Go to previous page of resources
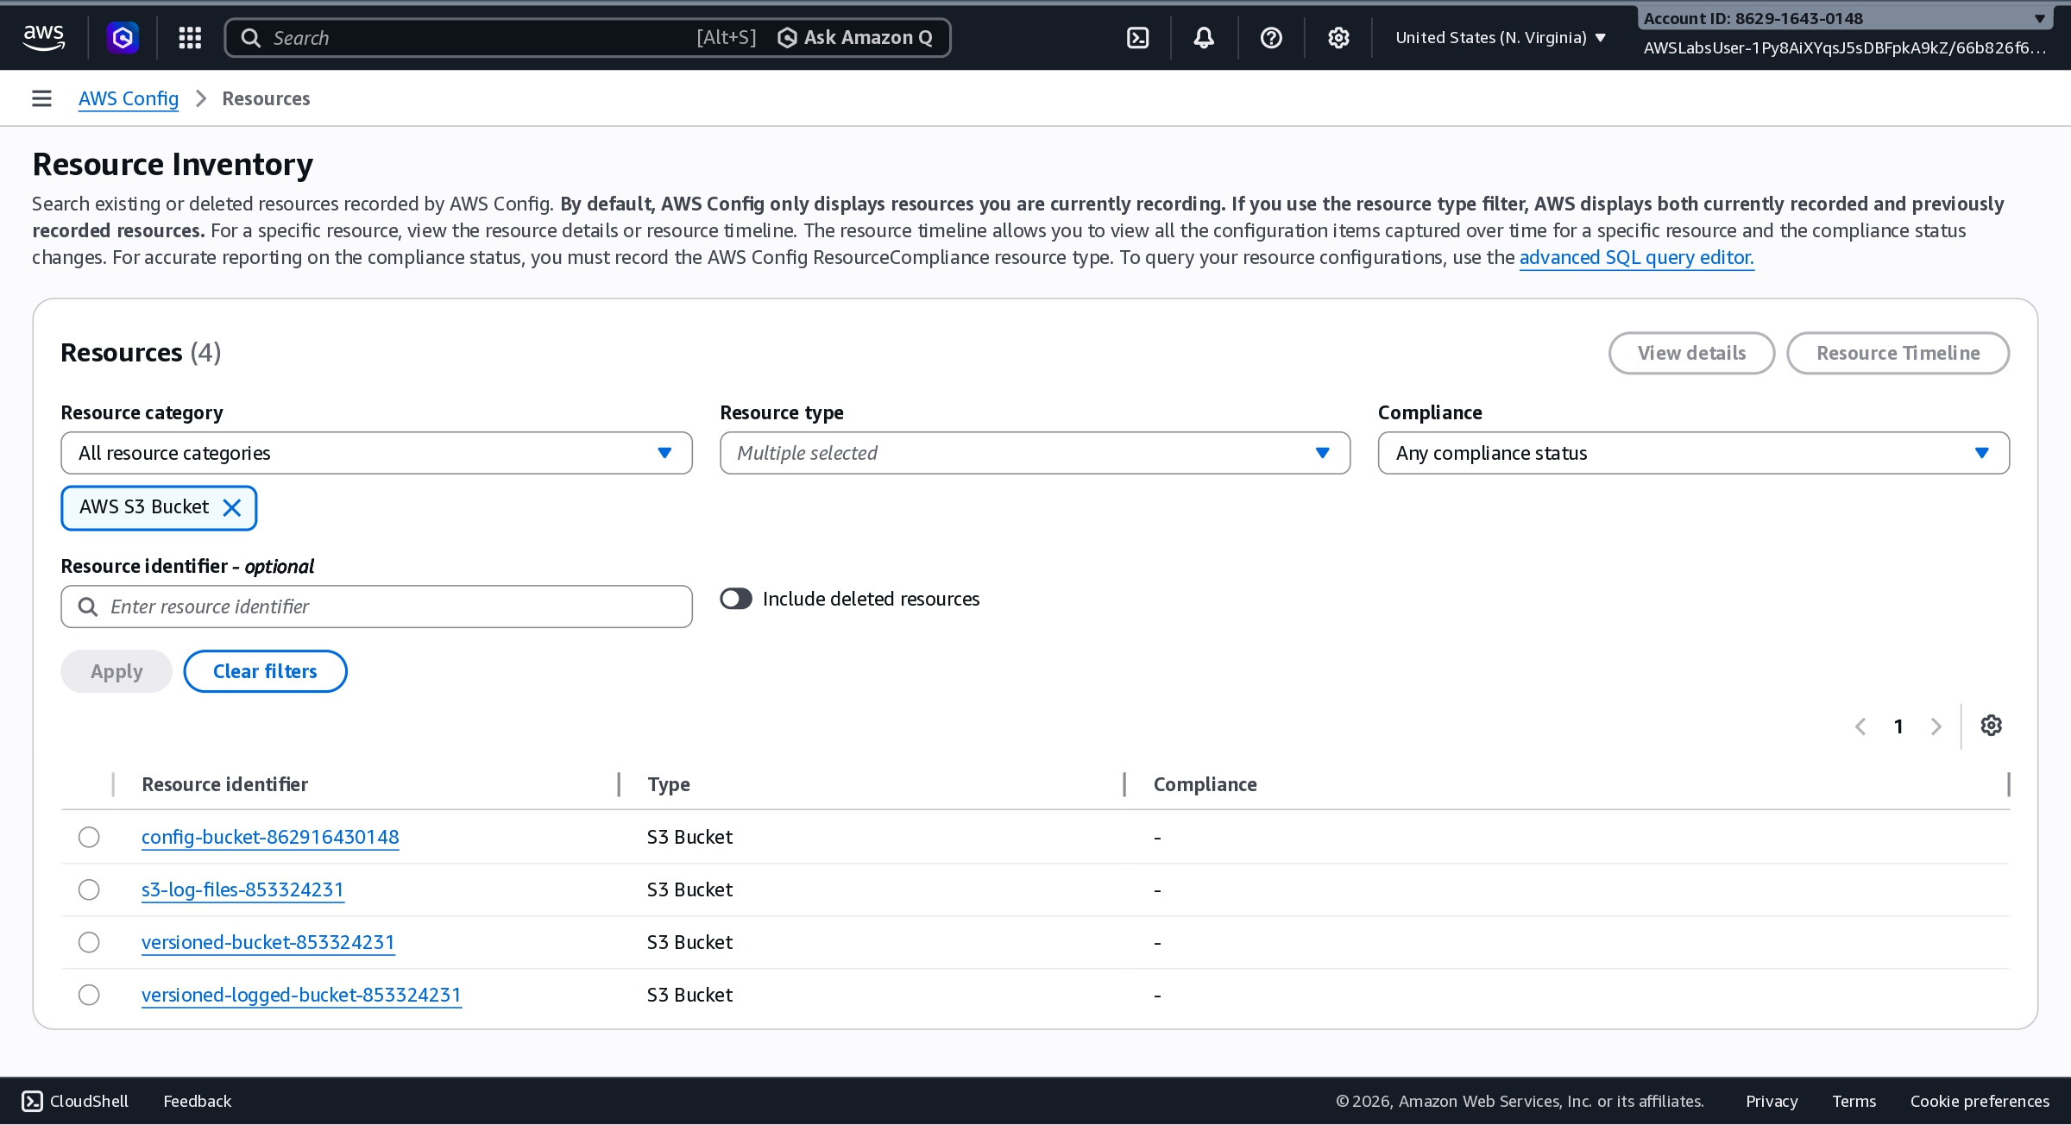The image size is (2071, 1125). pyautogui.click(x=1860, y=726)
